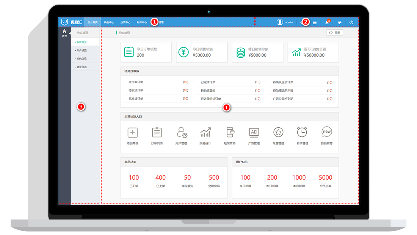This screenshot has width=417, height=235.
Task: Click the 本月新增 count of 1000
Action: click(x=299, y=177)
